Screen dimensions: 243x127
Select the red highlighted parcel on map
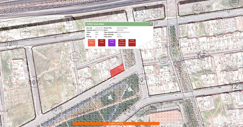117,70
